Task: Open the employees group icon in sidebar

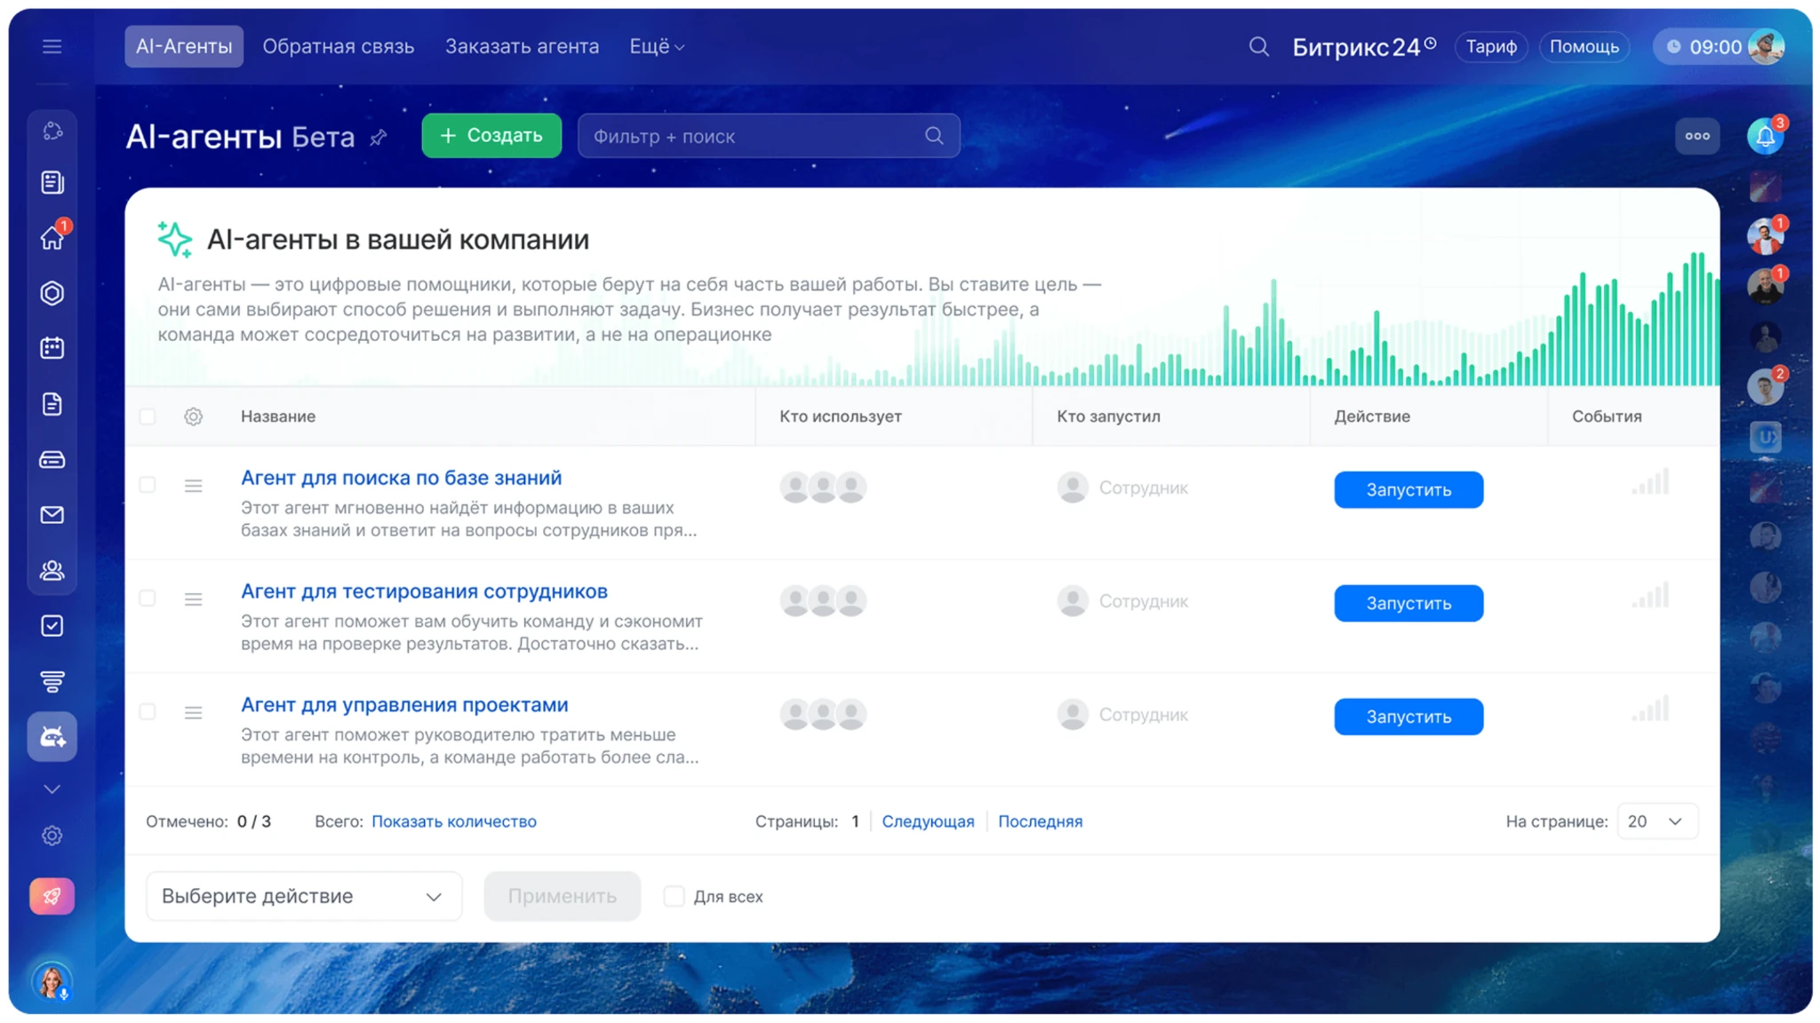Action: 52,570
